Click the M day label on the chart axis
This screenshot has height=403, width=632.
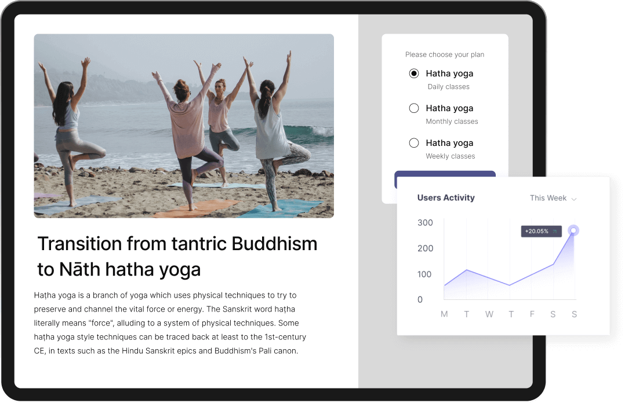[x=444, y=314]
